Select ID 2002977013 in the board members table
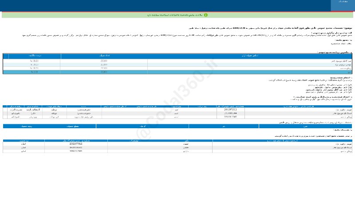Screen dimensions: 355x199 (x=230, y=109)
